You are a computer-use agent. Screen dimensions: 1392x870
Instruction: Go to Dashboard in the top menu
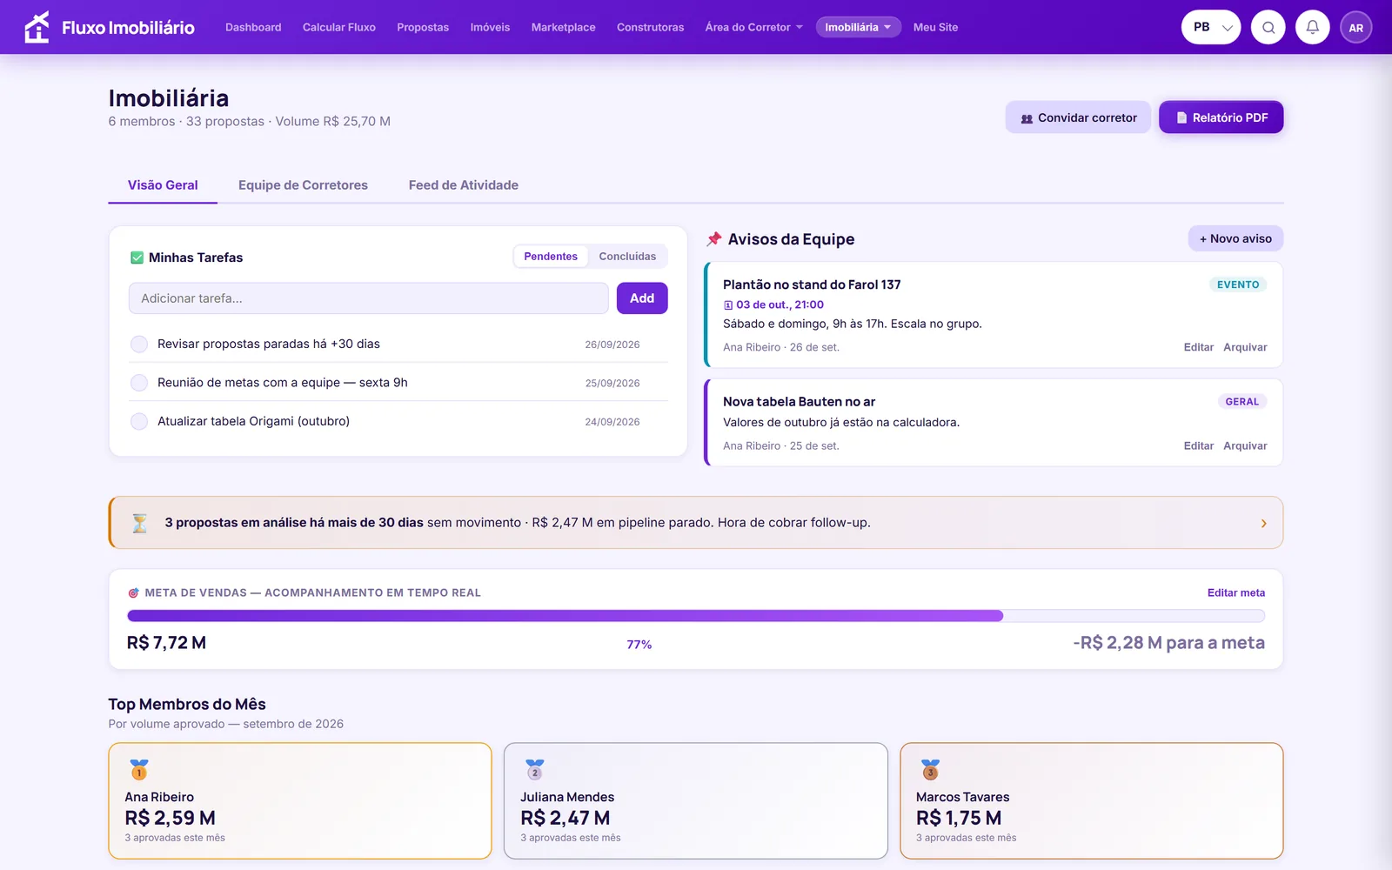click(253, 27)
